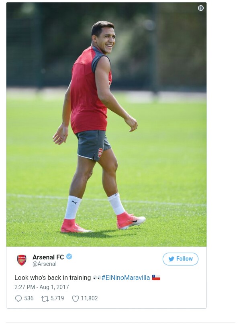Click the Twitter bird in the Follow button
241x324 pixels.
click(172, 259)
